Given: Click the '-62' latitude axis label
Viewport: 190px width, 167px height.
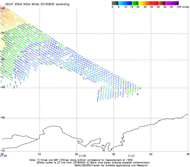Looking at the screenshot, I should 3,33.
